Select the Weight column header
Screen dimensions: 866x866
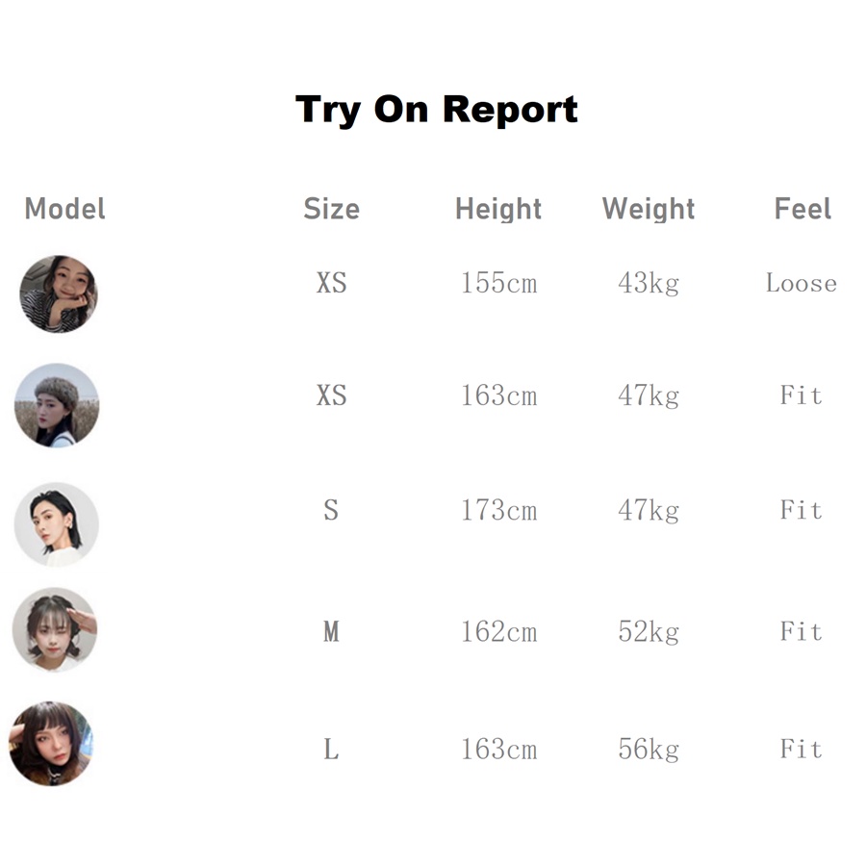coord(649,209)
